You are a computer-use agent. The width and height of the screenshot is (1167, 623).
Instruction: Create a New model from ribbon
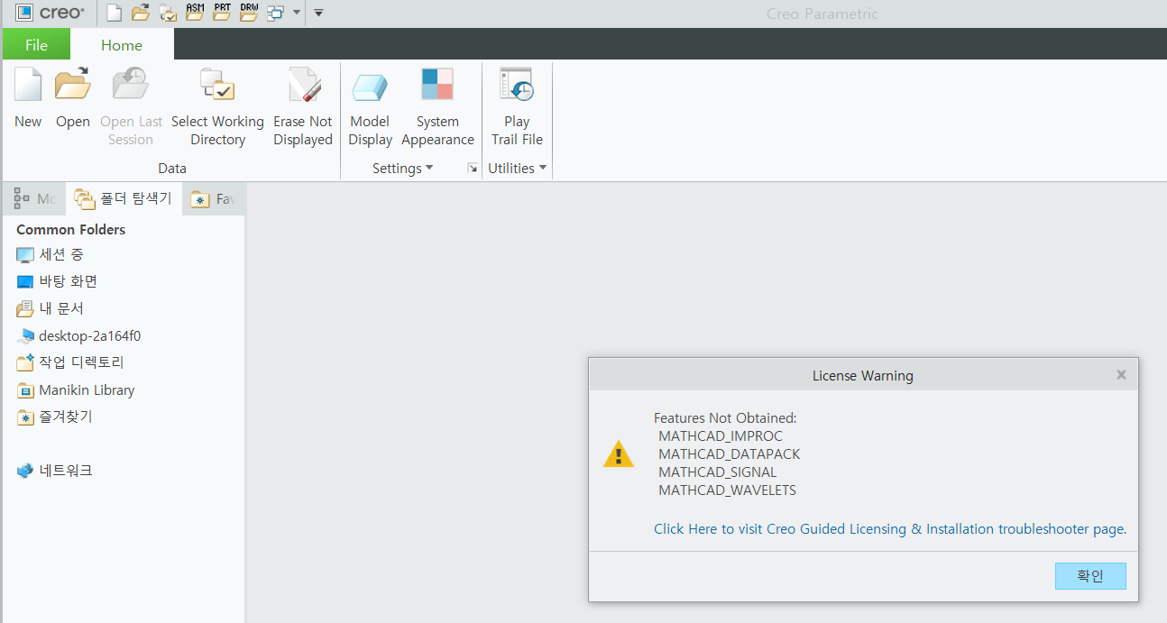pos(28,99)
